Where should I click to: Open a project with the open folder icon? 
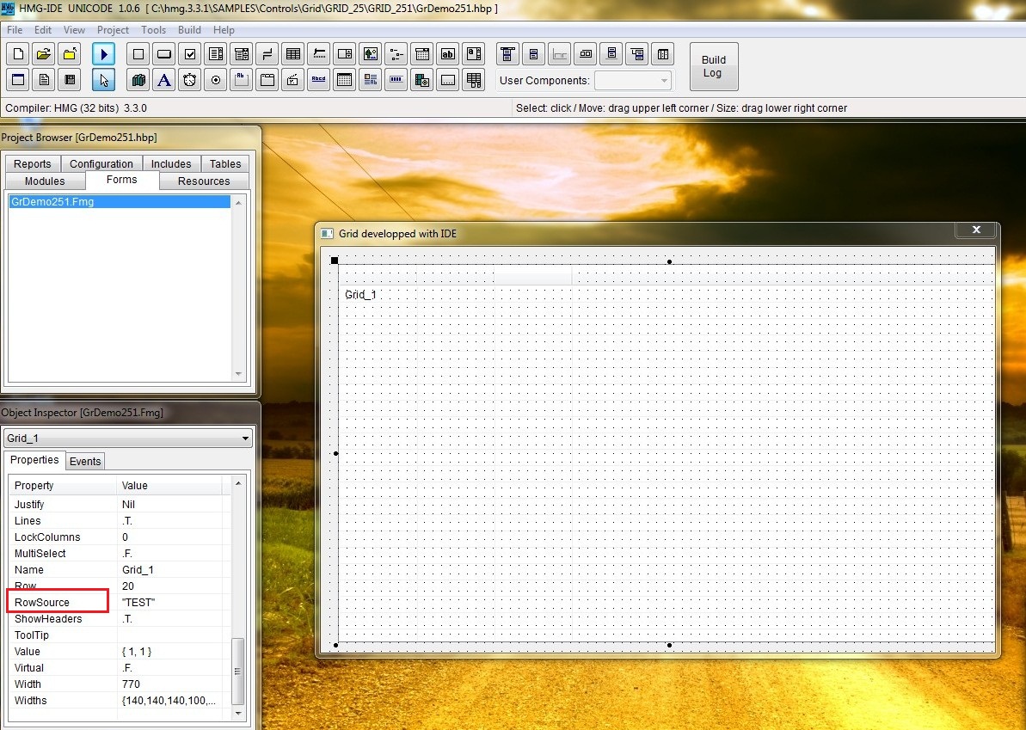click(44, 53)
